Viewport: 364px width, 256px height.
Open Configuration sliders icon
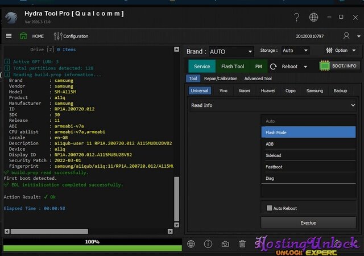(x=57, y=36)
